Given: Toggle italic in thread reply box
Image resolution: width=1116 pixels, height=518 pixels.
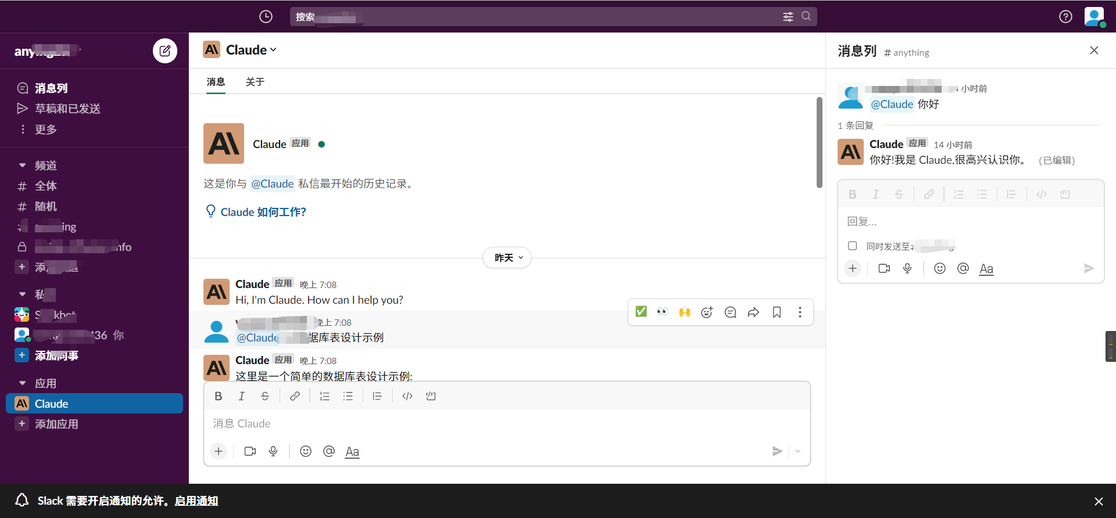Looking at the screenshot, I should point(876,195).
